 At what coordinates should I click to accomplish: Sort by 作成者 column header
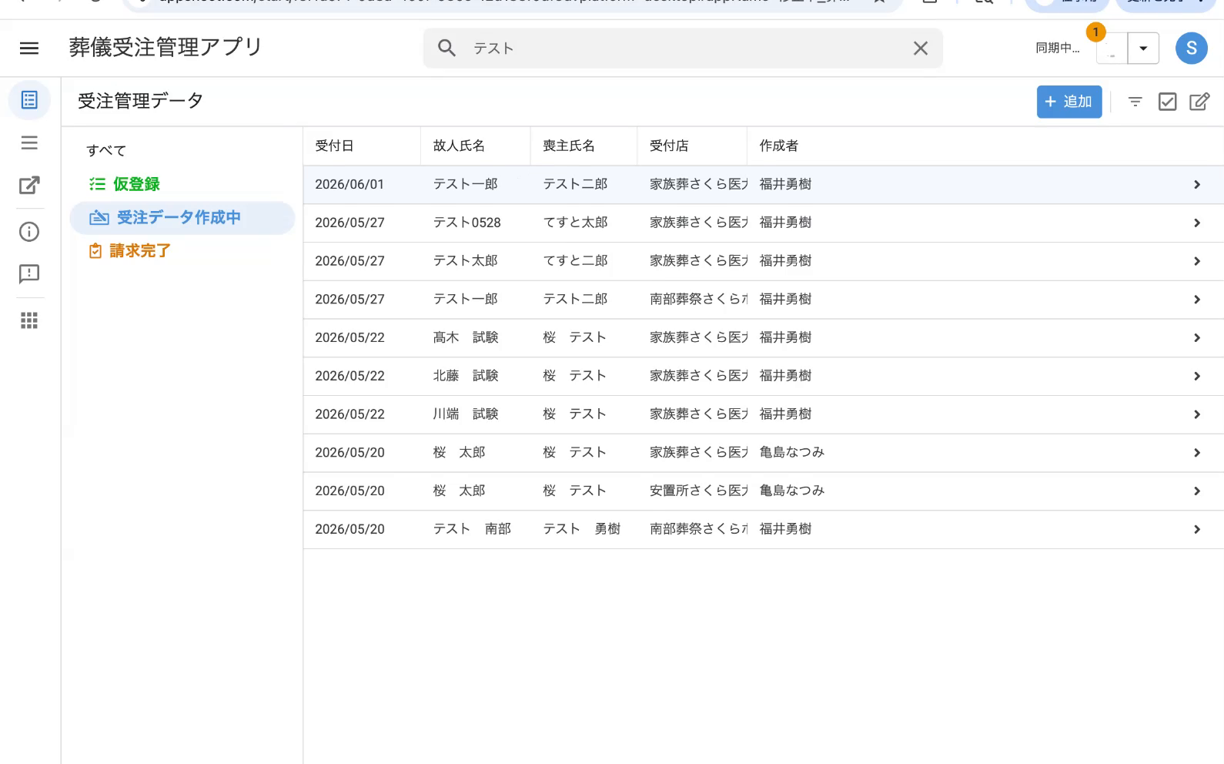[x=779, y=146]
